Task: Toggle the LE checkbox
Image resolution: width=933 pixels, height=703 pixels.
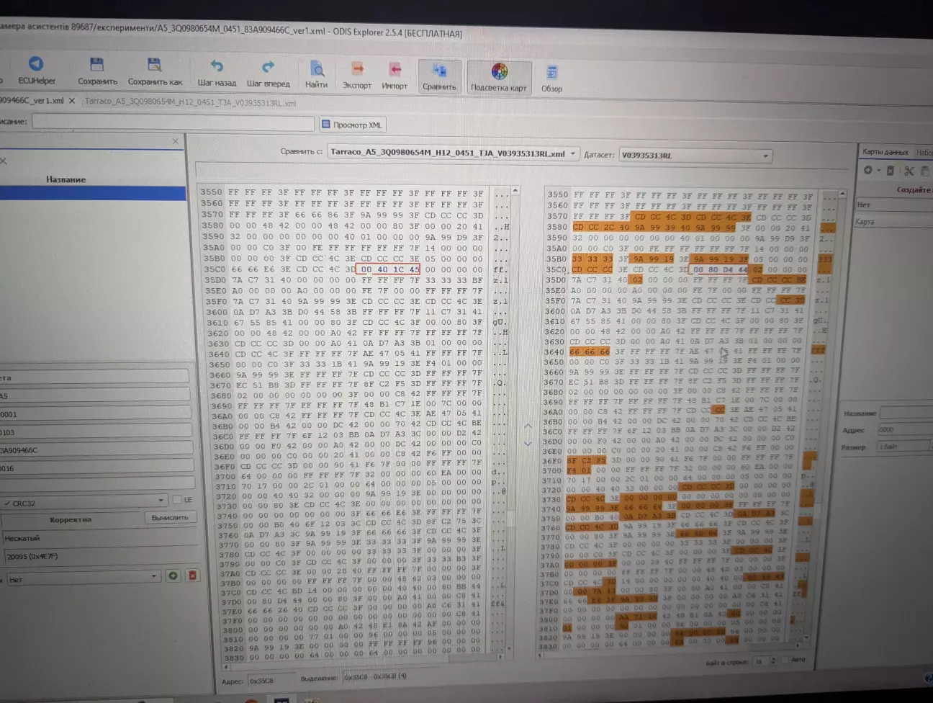Action: [178, 500]
